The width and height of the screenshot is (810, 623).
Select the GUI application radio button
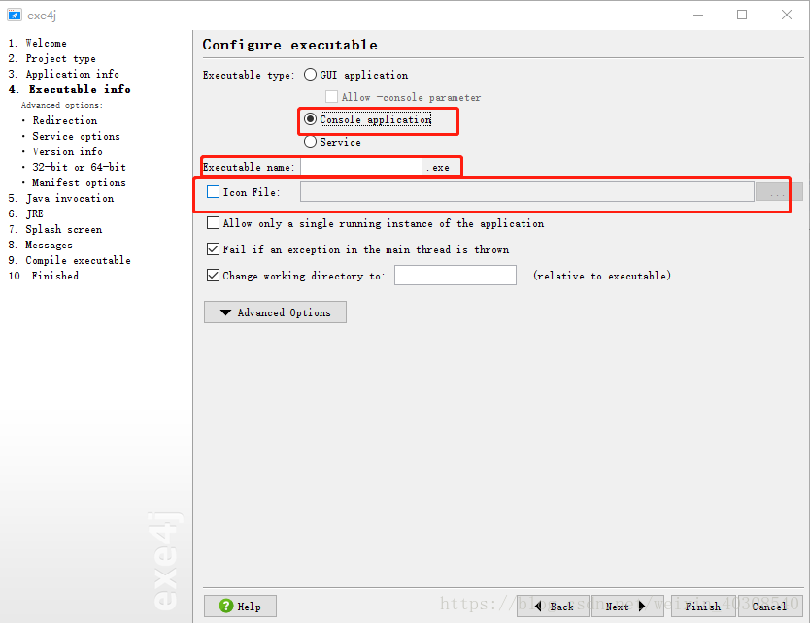(310, 75)
